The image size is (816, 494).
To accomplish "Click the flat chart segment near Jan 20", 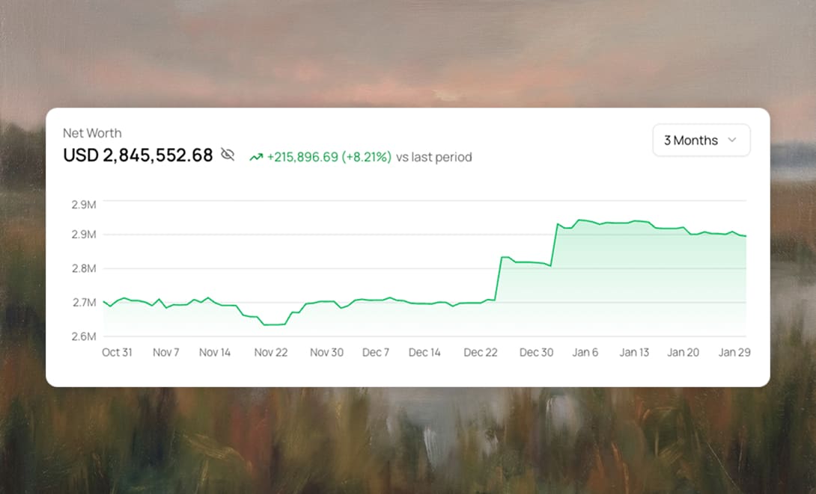I will tap(683, 226).
